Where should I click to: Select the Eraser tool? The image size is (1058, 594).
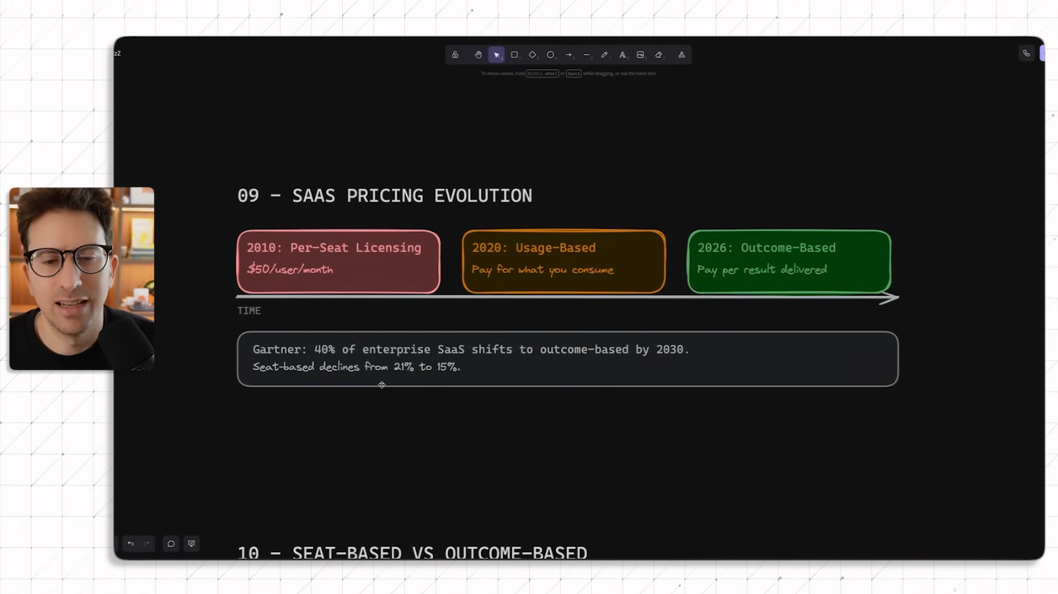[x=659, y=55]
